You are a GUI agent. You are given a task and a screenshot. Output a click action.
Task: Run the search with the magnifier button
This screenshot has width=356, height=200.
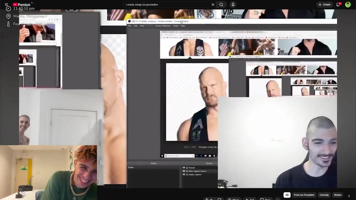(x=221, y=4)
